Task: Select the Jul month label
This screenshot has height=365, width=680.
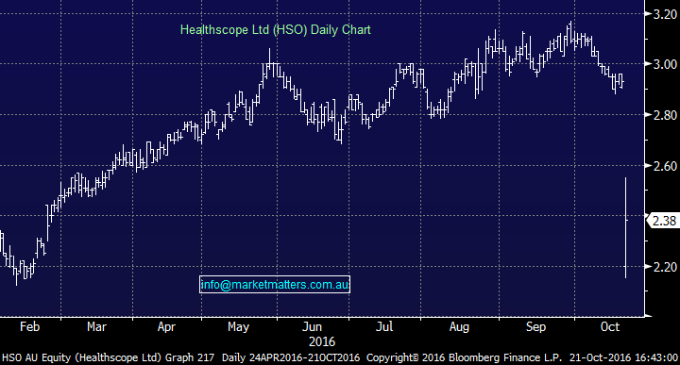Action: (384, 326)
